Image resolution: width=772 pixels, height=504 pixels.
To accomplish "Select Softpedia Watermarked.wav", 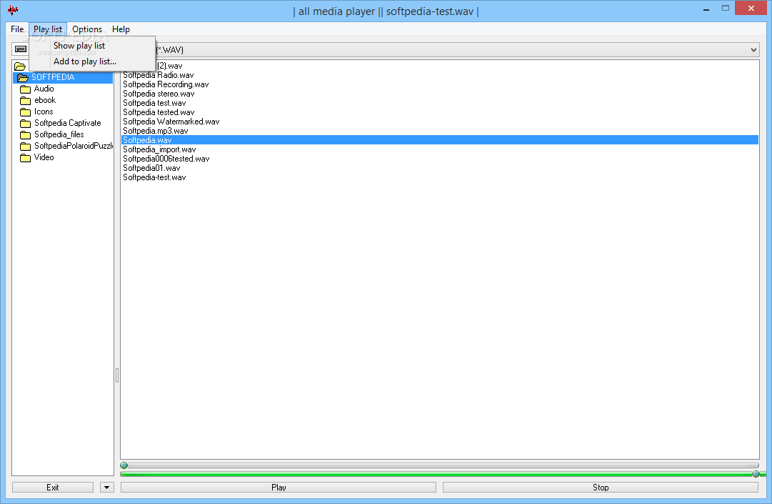I will pos(171,122).
